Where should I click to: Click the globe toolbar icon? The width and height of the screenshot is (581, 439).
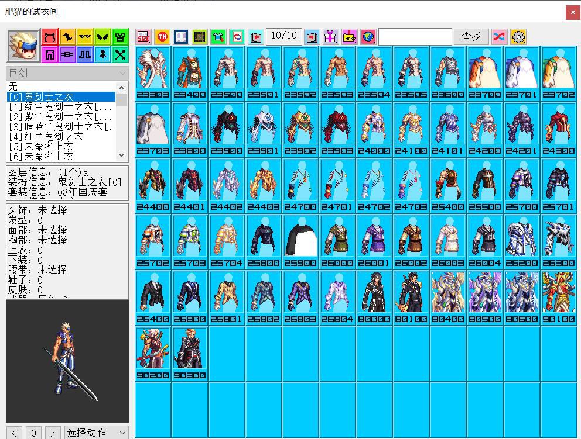click(x=368, y=37)
